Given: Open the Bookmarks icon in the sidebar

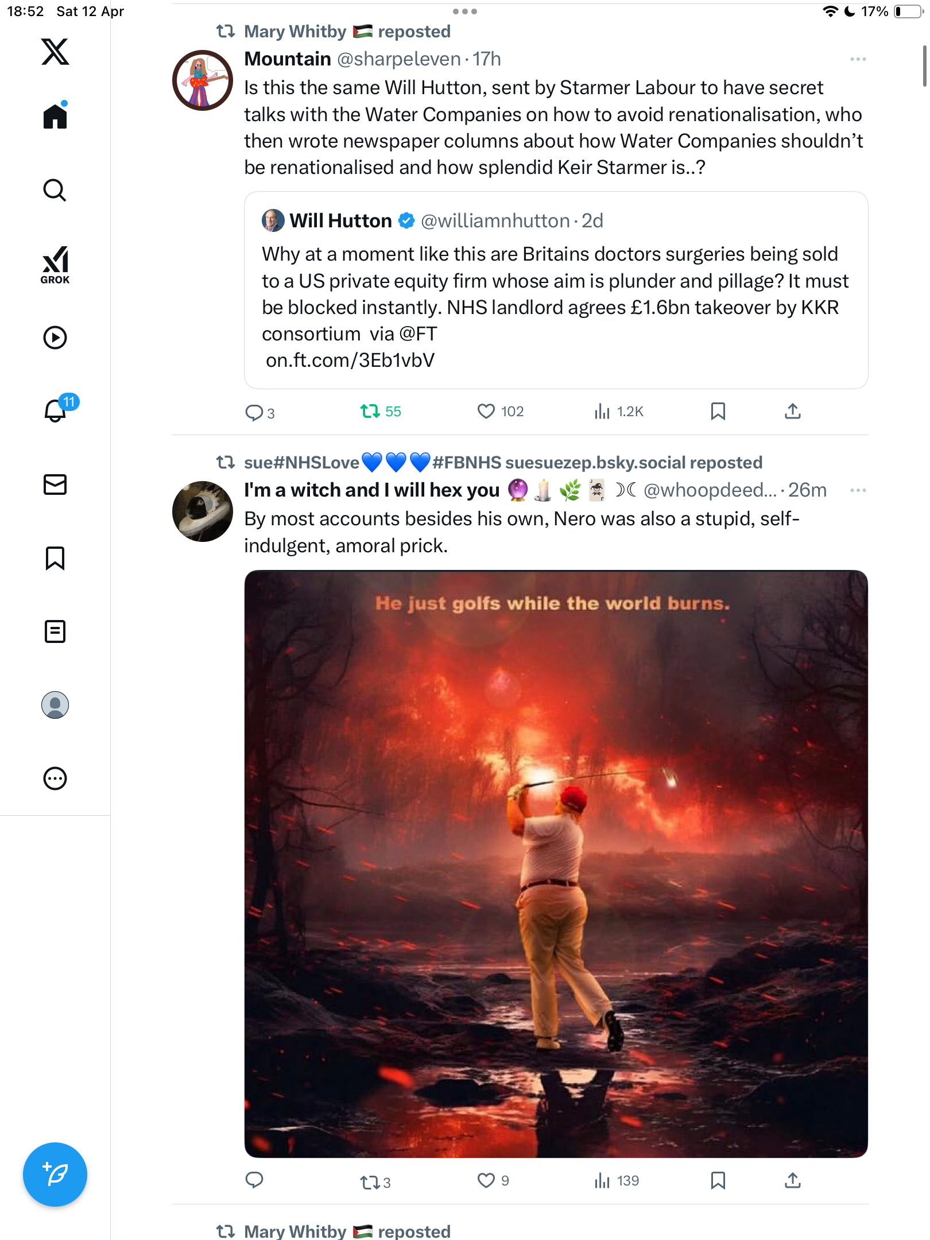Looking at the screenshot, I should click(x=55, y=558).
